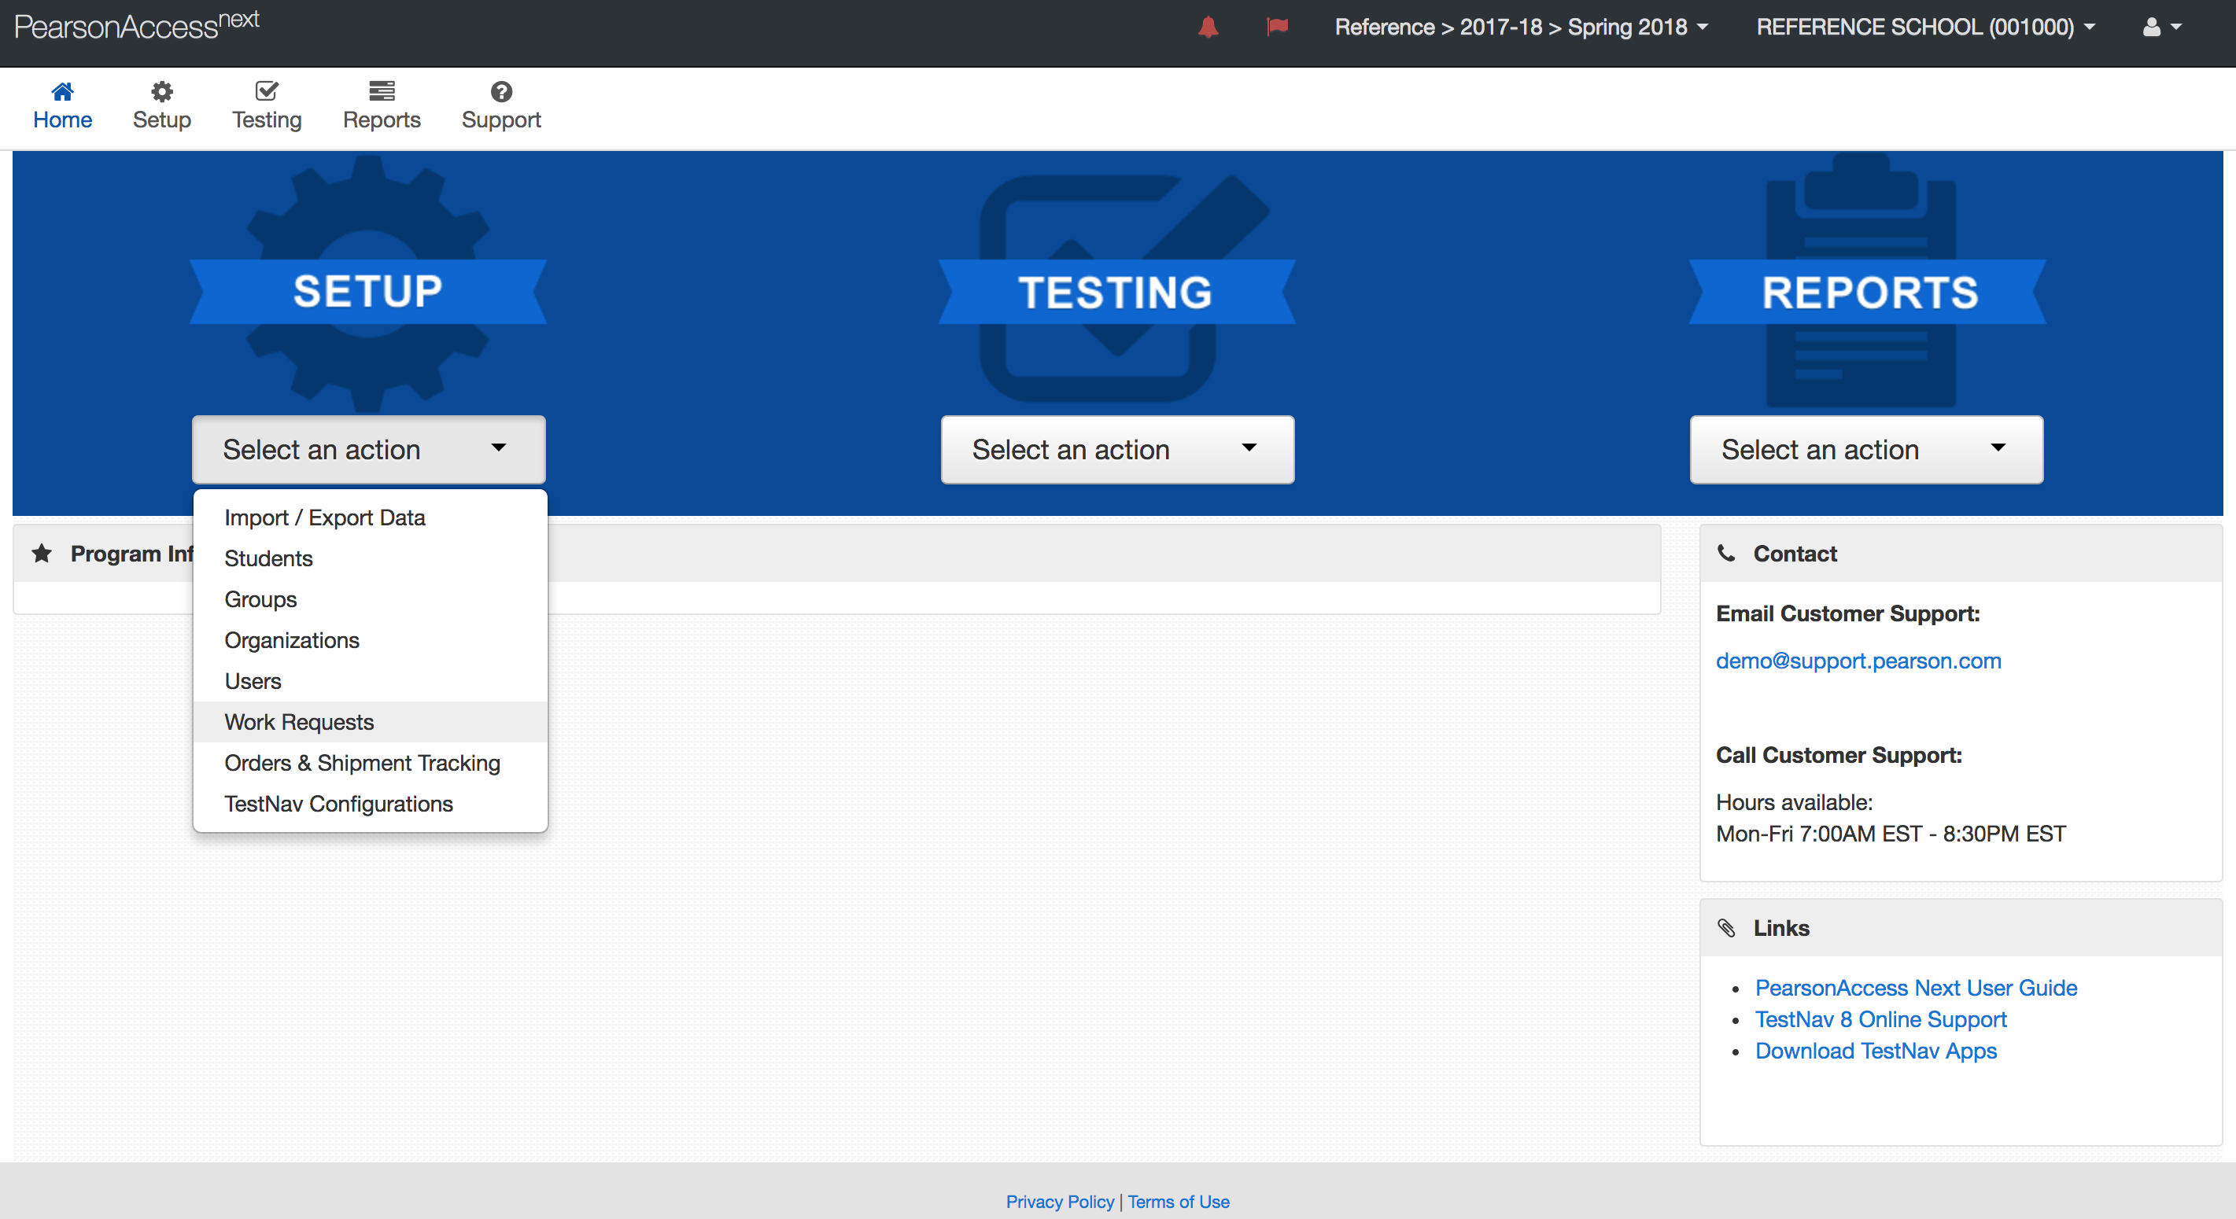Click the Testing checkmark icon

[x=267, y=92]
